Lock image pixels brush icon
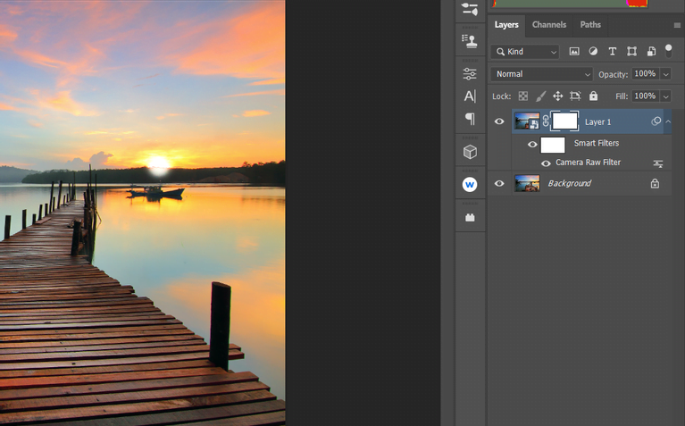The width and height of the screenshot is (685, 426). coord(541,96)
